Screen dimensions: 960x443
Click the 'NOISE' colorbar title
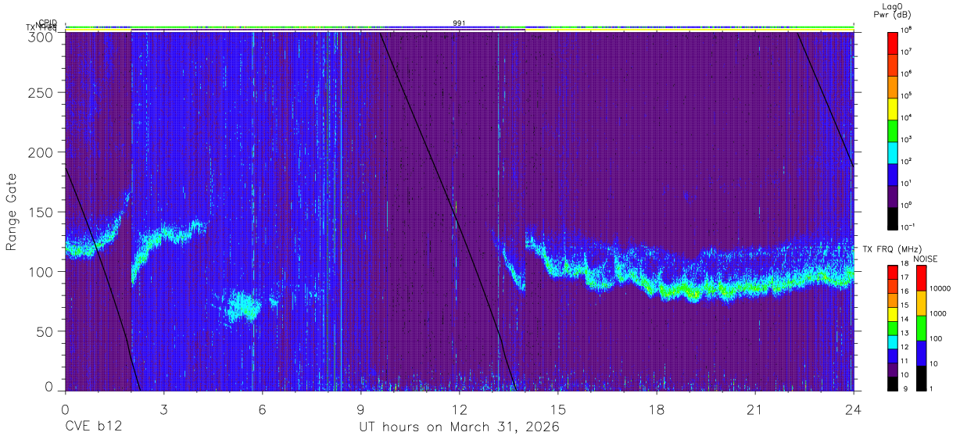click(925, 259)
